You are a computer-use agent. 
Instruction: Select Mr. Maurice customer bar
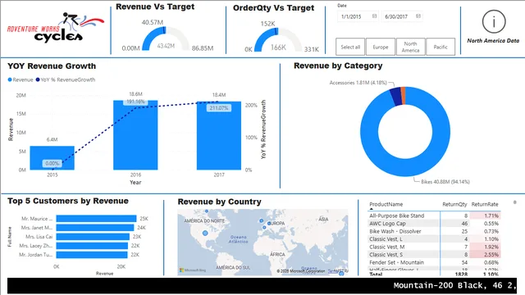pos(97,219)
